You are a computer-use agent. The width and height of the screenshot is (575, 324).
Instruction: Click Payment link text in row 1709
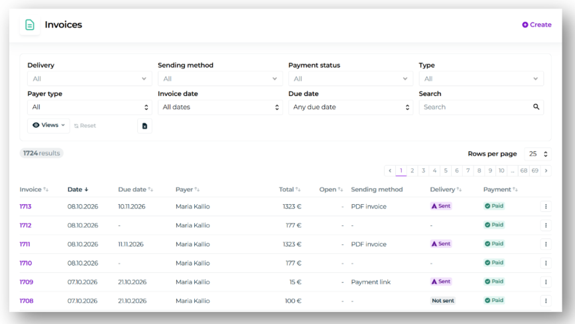point(371,282)
